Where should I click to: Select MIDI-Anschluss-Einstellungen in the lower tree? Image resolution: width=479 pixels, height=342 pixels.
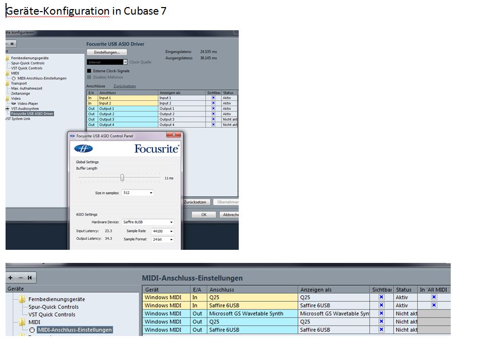pyautogui.click(x=75, y=330)
